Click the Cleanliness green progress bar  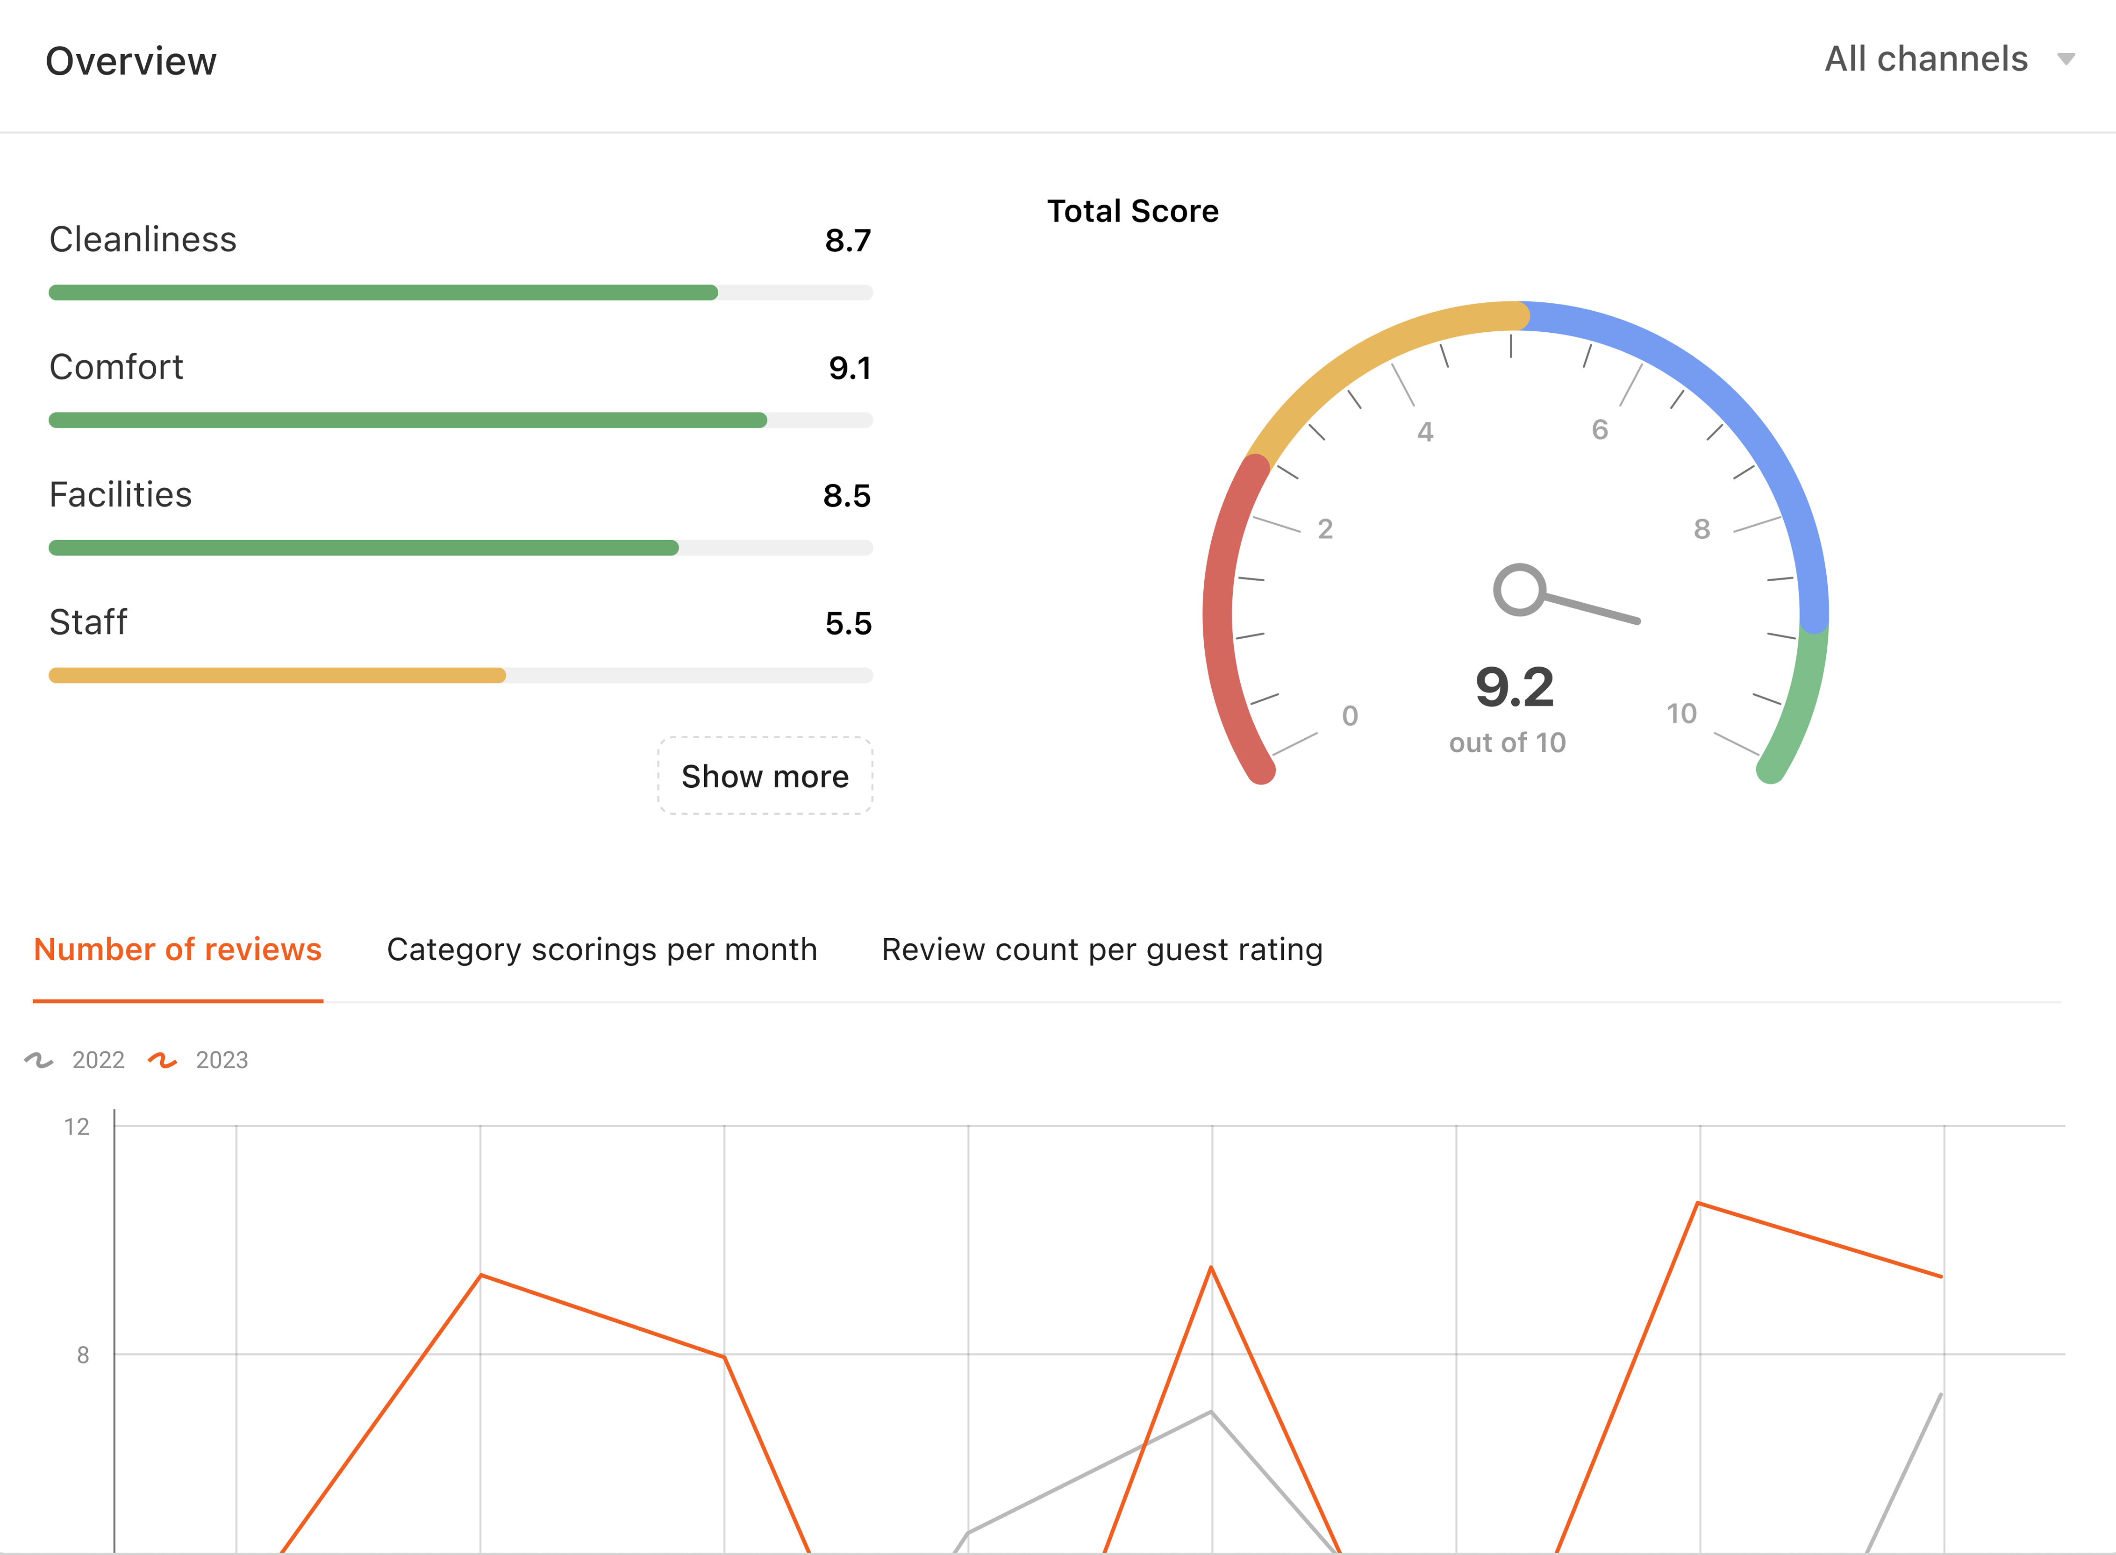click(x=383, y=293)
